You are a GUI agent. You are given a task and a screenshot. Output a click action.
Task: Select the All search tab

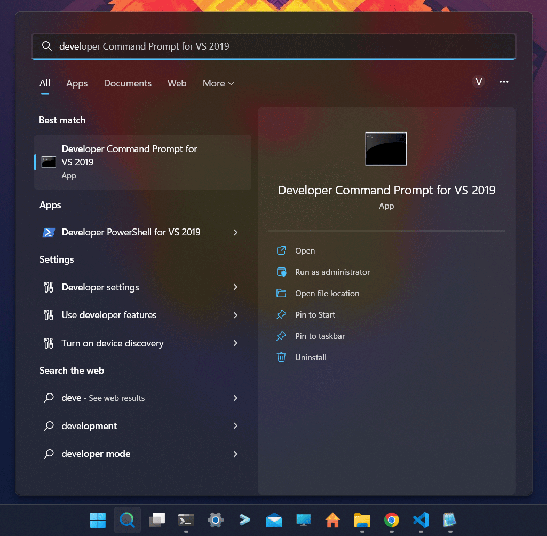coord(45,83)
